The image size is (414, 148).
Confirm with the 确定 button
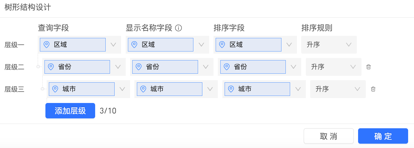click(383, 136)
